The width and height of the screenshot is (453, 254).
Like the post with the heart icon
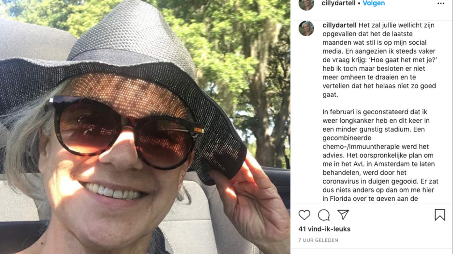point(304,215)
